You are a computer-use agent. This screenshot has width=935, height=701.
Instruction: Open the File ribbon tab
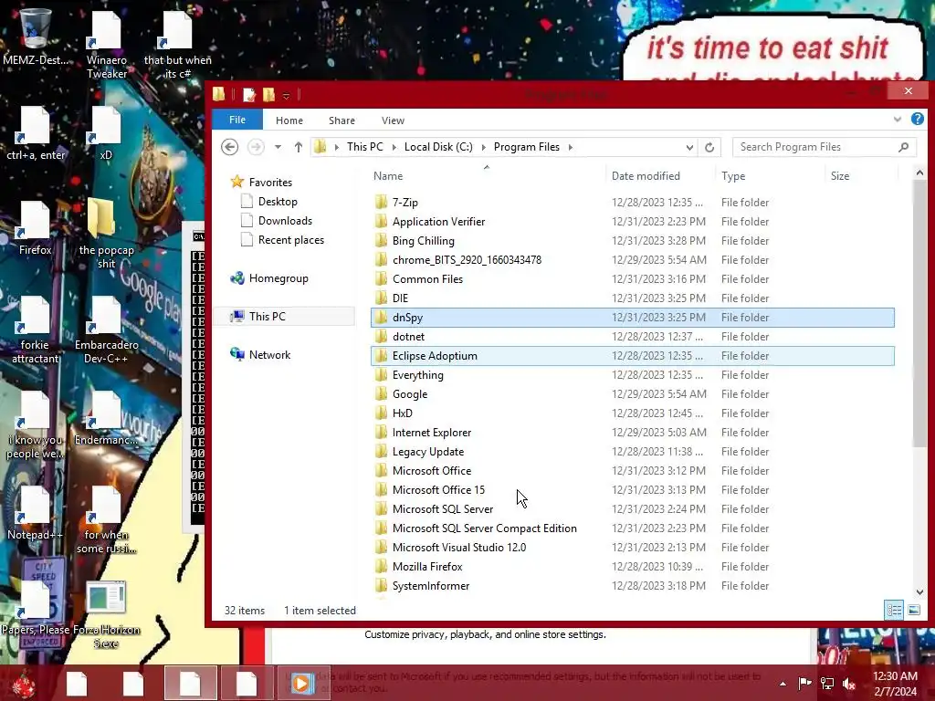[x=237, y=120]
